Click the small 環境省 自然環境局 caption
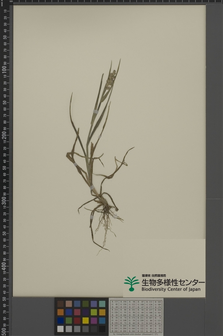This screenshot has width=223, height=336. [154, 276]
